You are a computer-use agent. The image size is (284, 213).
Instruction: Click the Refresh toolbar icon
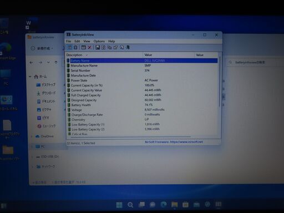pyautogui.click(x=103, y=48)
